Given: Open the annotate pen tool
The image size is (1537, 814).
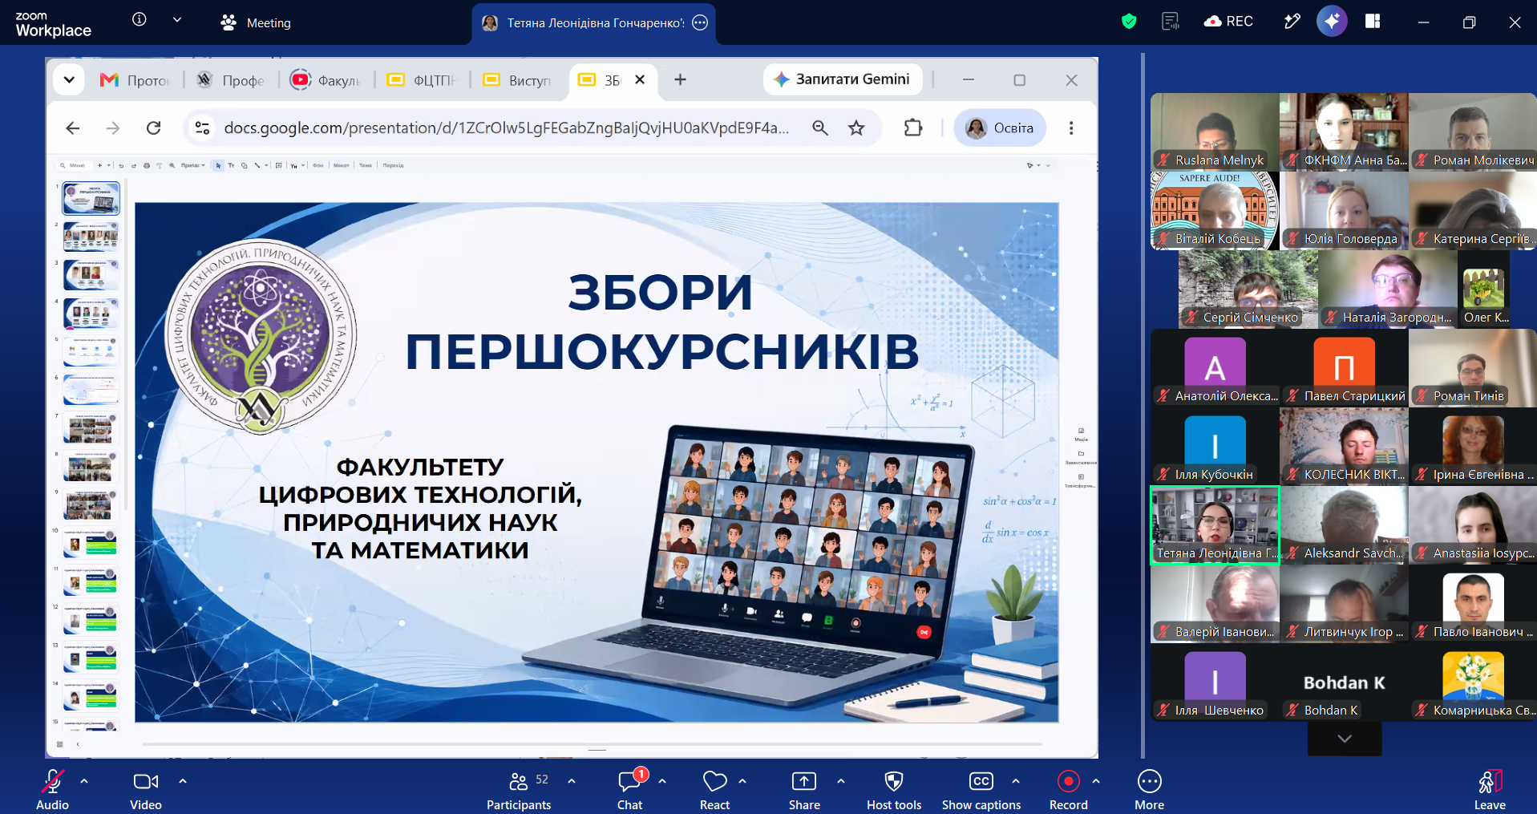Looking at the screenshot, I should pyautogui.click(x=1292, y=22).
